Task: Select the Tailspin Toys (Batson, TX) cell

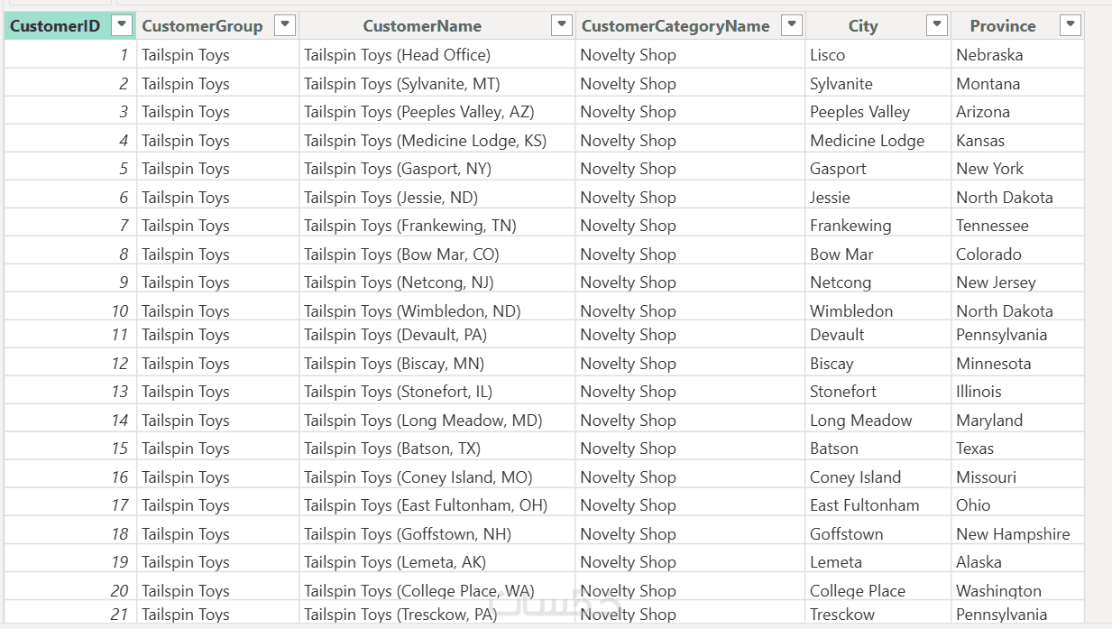Action: [392, 449]
